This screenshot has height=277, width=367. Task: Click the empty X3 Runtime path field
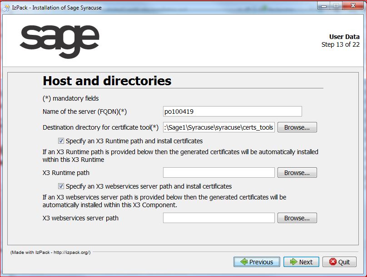pyautogui.click(x=218, y=173)
